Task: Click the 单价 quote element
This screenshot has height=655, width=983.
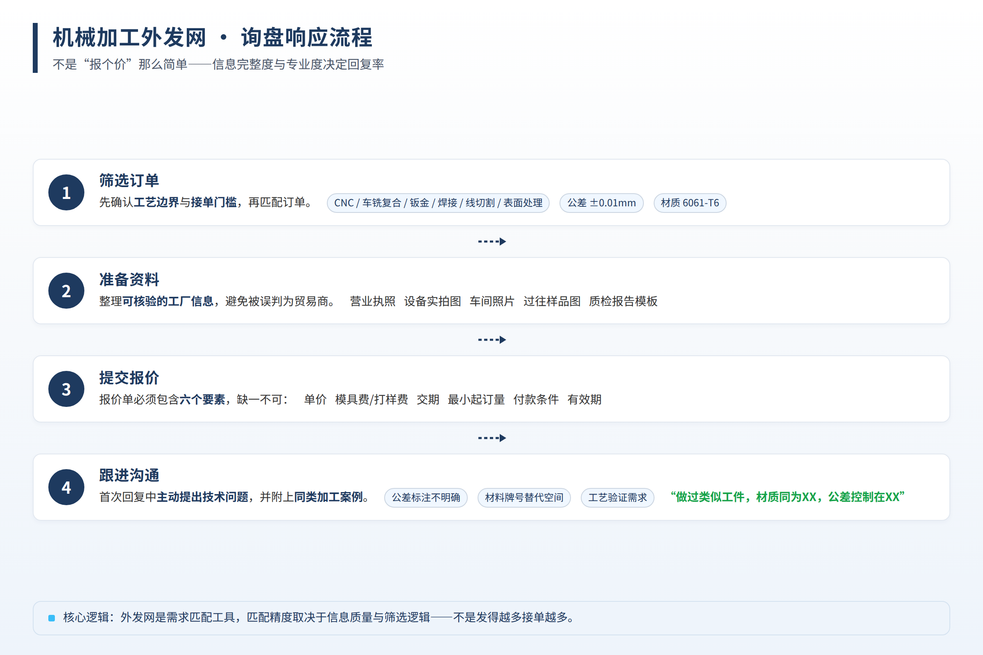Action: 315,400
